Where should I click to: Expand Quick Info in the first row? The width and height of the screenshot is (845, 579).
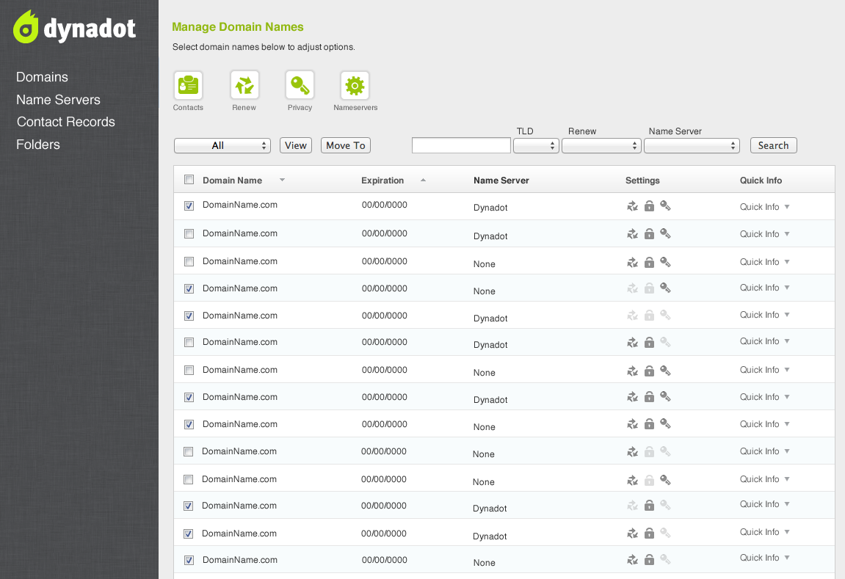[764, 207]
